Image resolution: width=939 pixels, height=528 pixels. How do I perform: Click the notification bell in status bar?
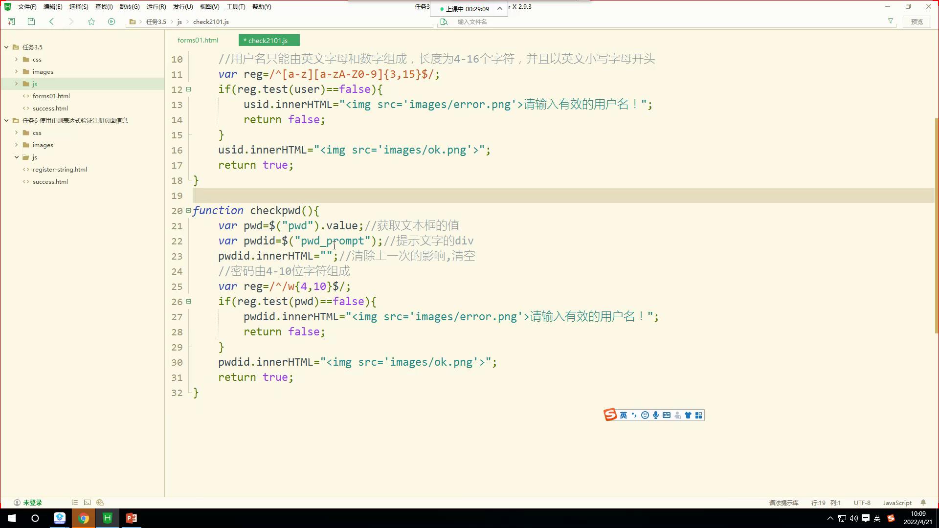click(923, 503)
